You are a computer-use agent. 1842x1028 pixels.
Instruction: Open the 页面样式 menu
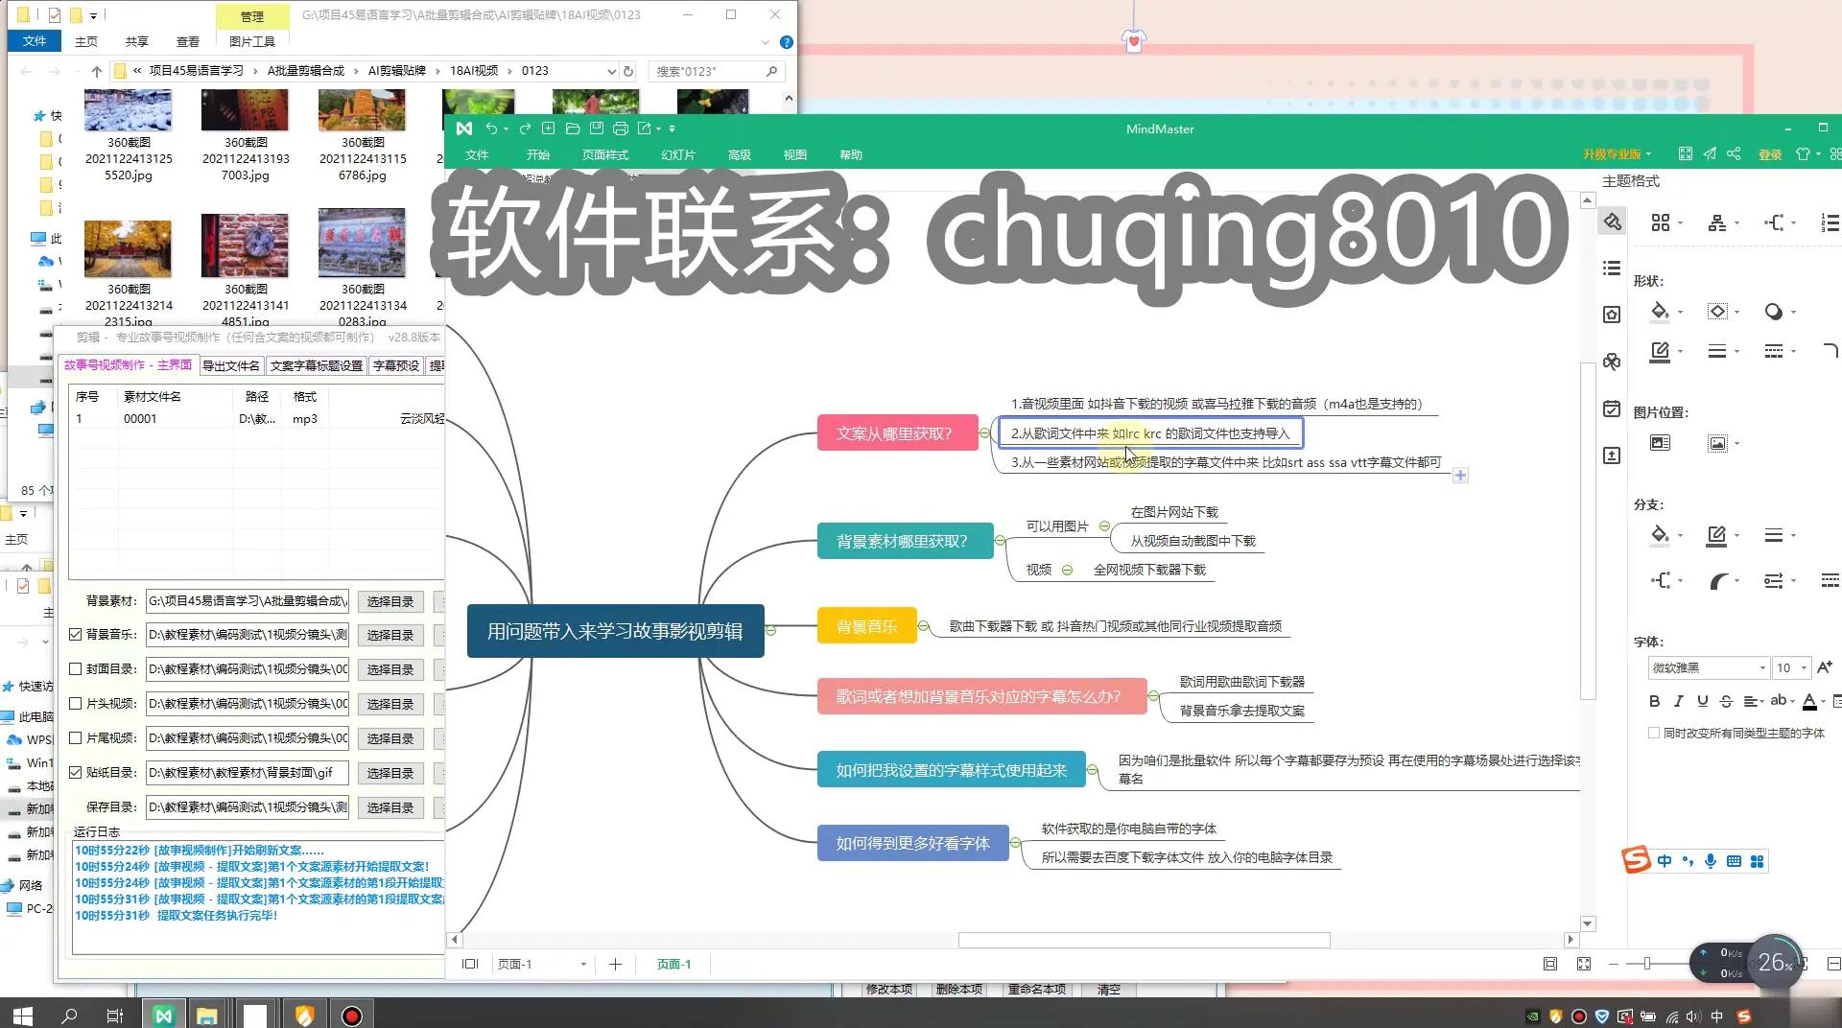tap(605, 154)
